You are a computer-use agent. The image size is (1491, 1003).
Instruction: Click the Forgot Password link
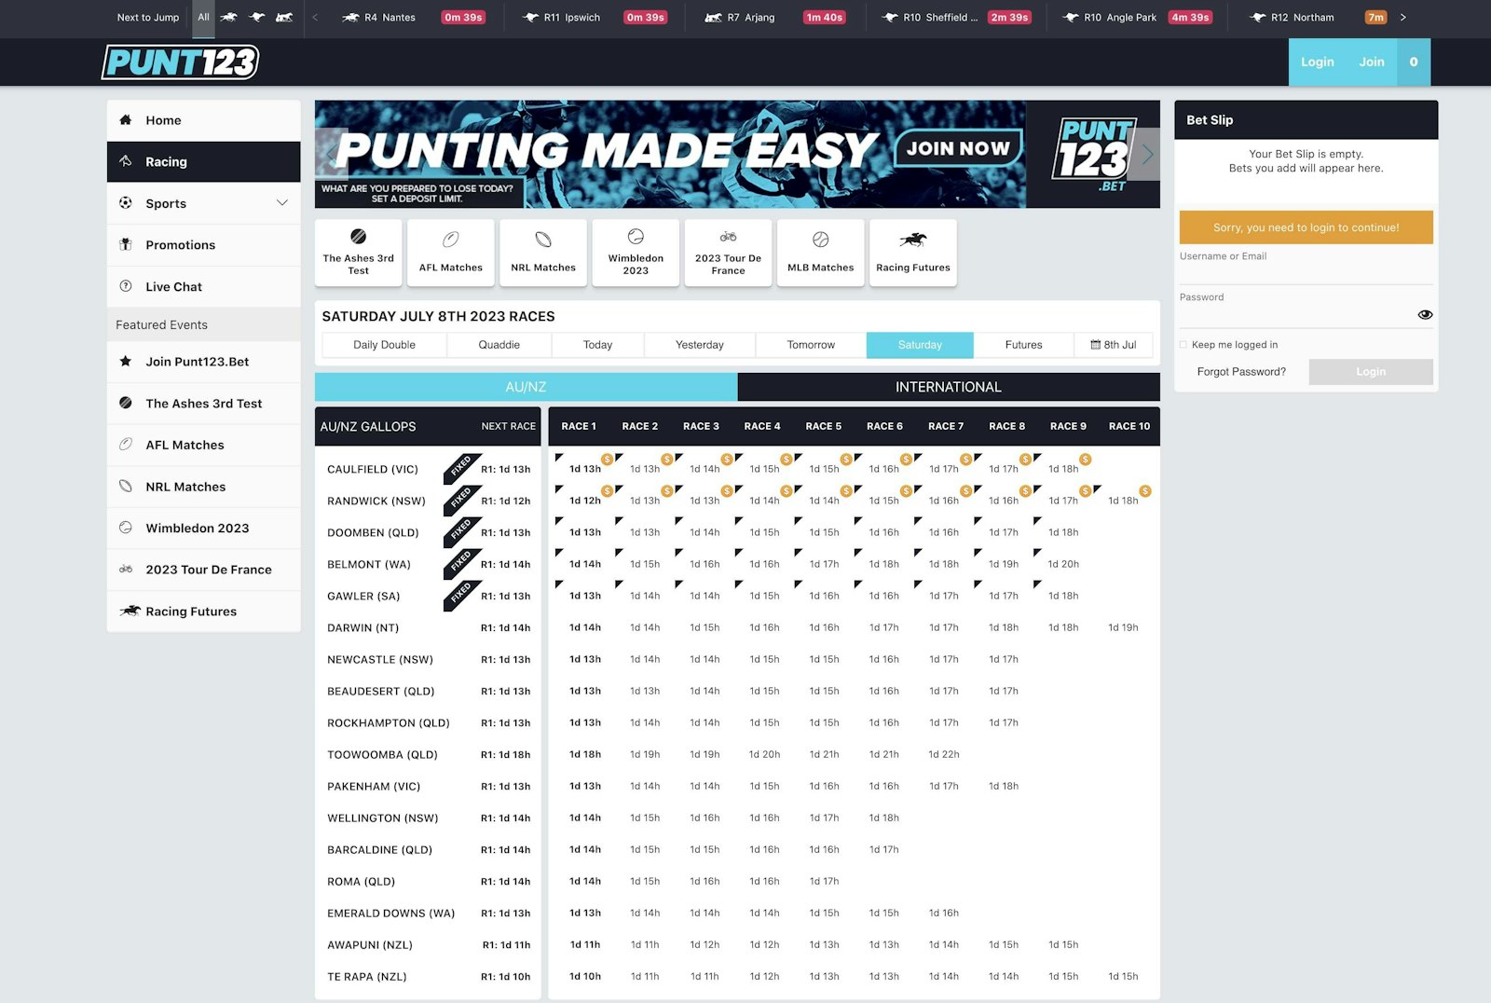(1240, 372)
